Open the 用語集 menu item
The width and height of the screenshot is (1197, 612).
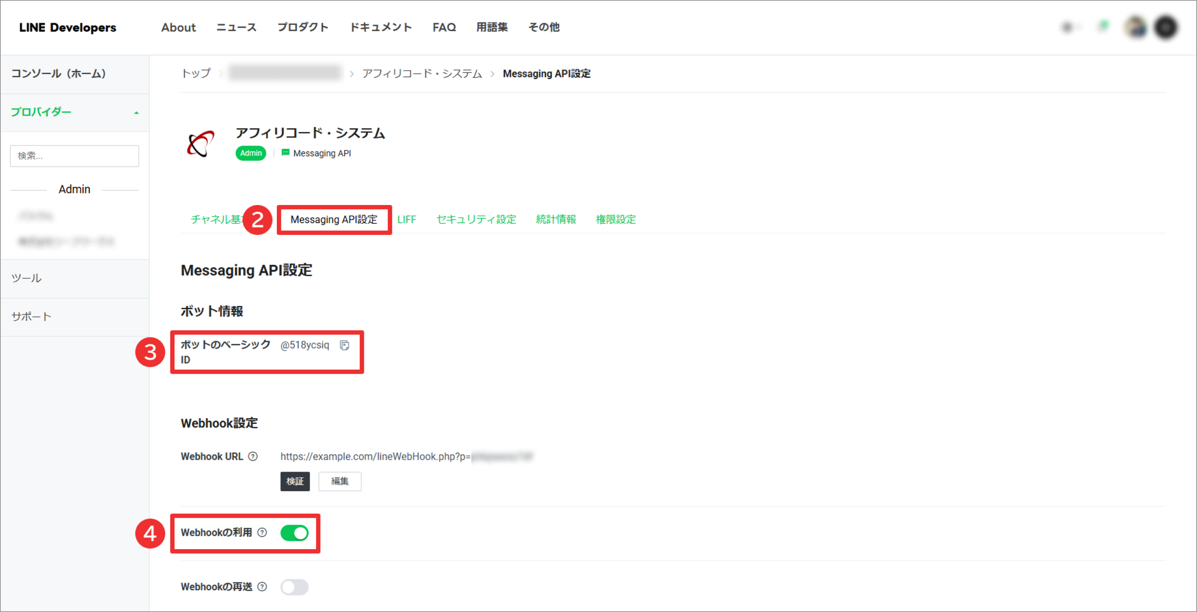click(492, 27)
